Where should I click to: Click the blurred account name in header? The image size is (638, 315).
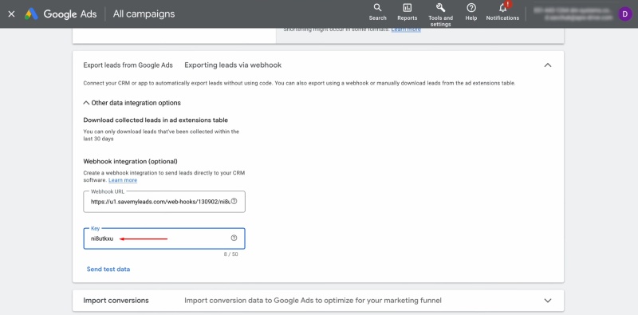click(573, 14)
